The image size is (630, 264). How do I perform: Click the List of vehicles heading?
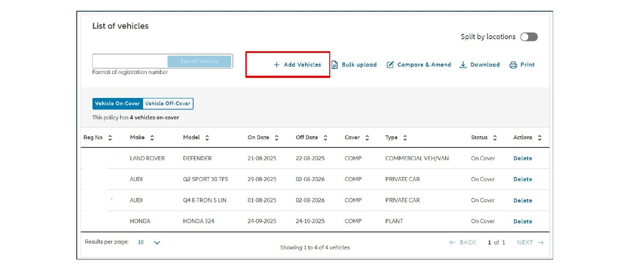(120, 26)
